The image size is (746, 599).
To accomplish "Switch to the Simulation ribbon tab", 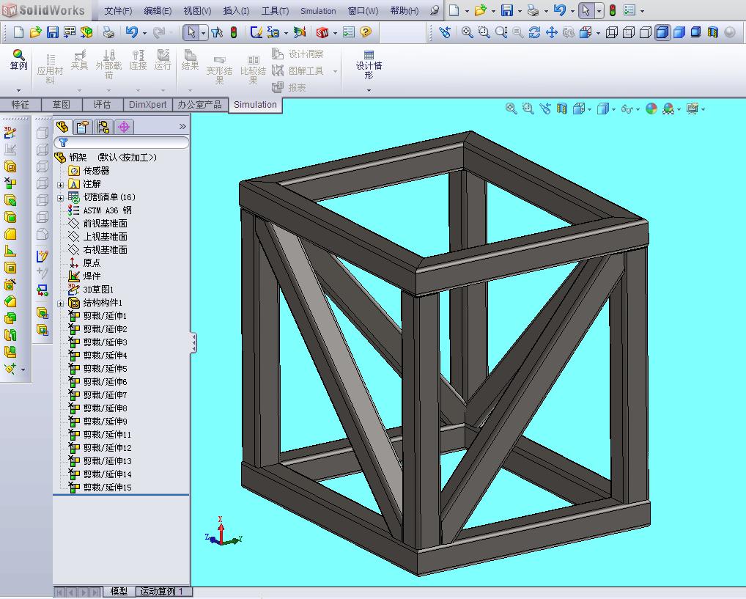I will pos(255,105).
